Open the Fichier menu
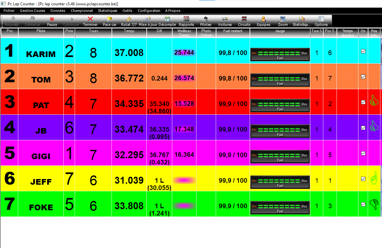Viewport: 382px width, 248px height. [x=9, y=11]
